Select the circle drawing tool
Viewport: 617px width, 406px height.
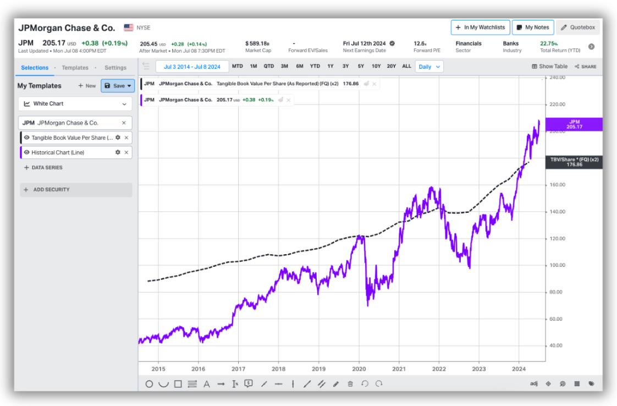[x=149, y=384]
